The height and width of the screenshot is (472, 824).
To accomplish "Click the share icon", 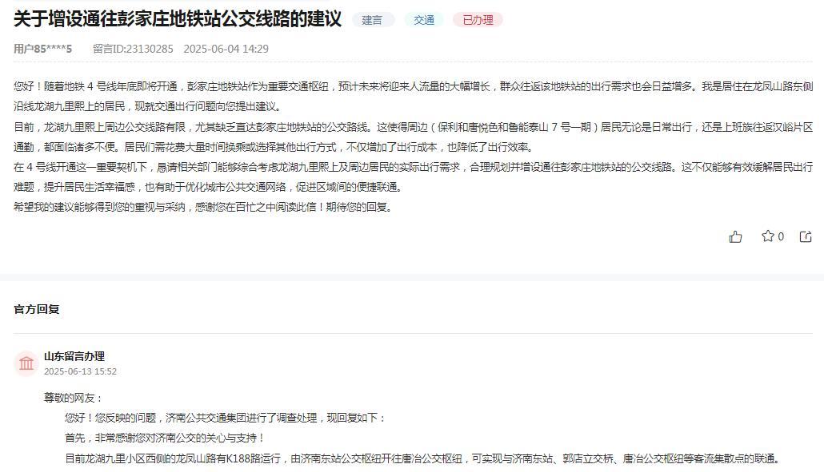I will (x=806, y=236).
